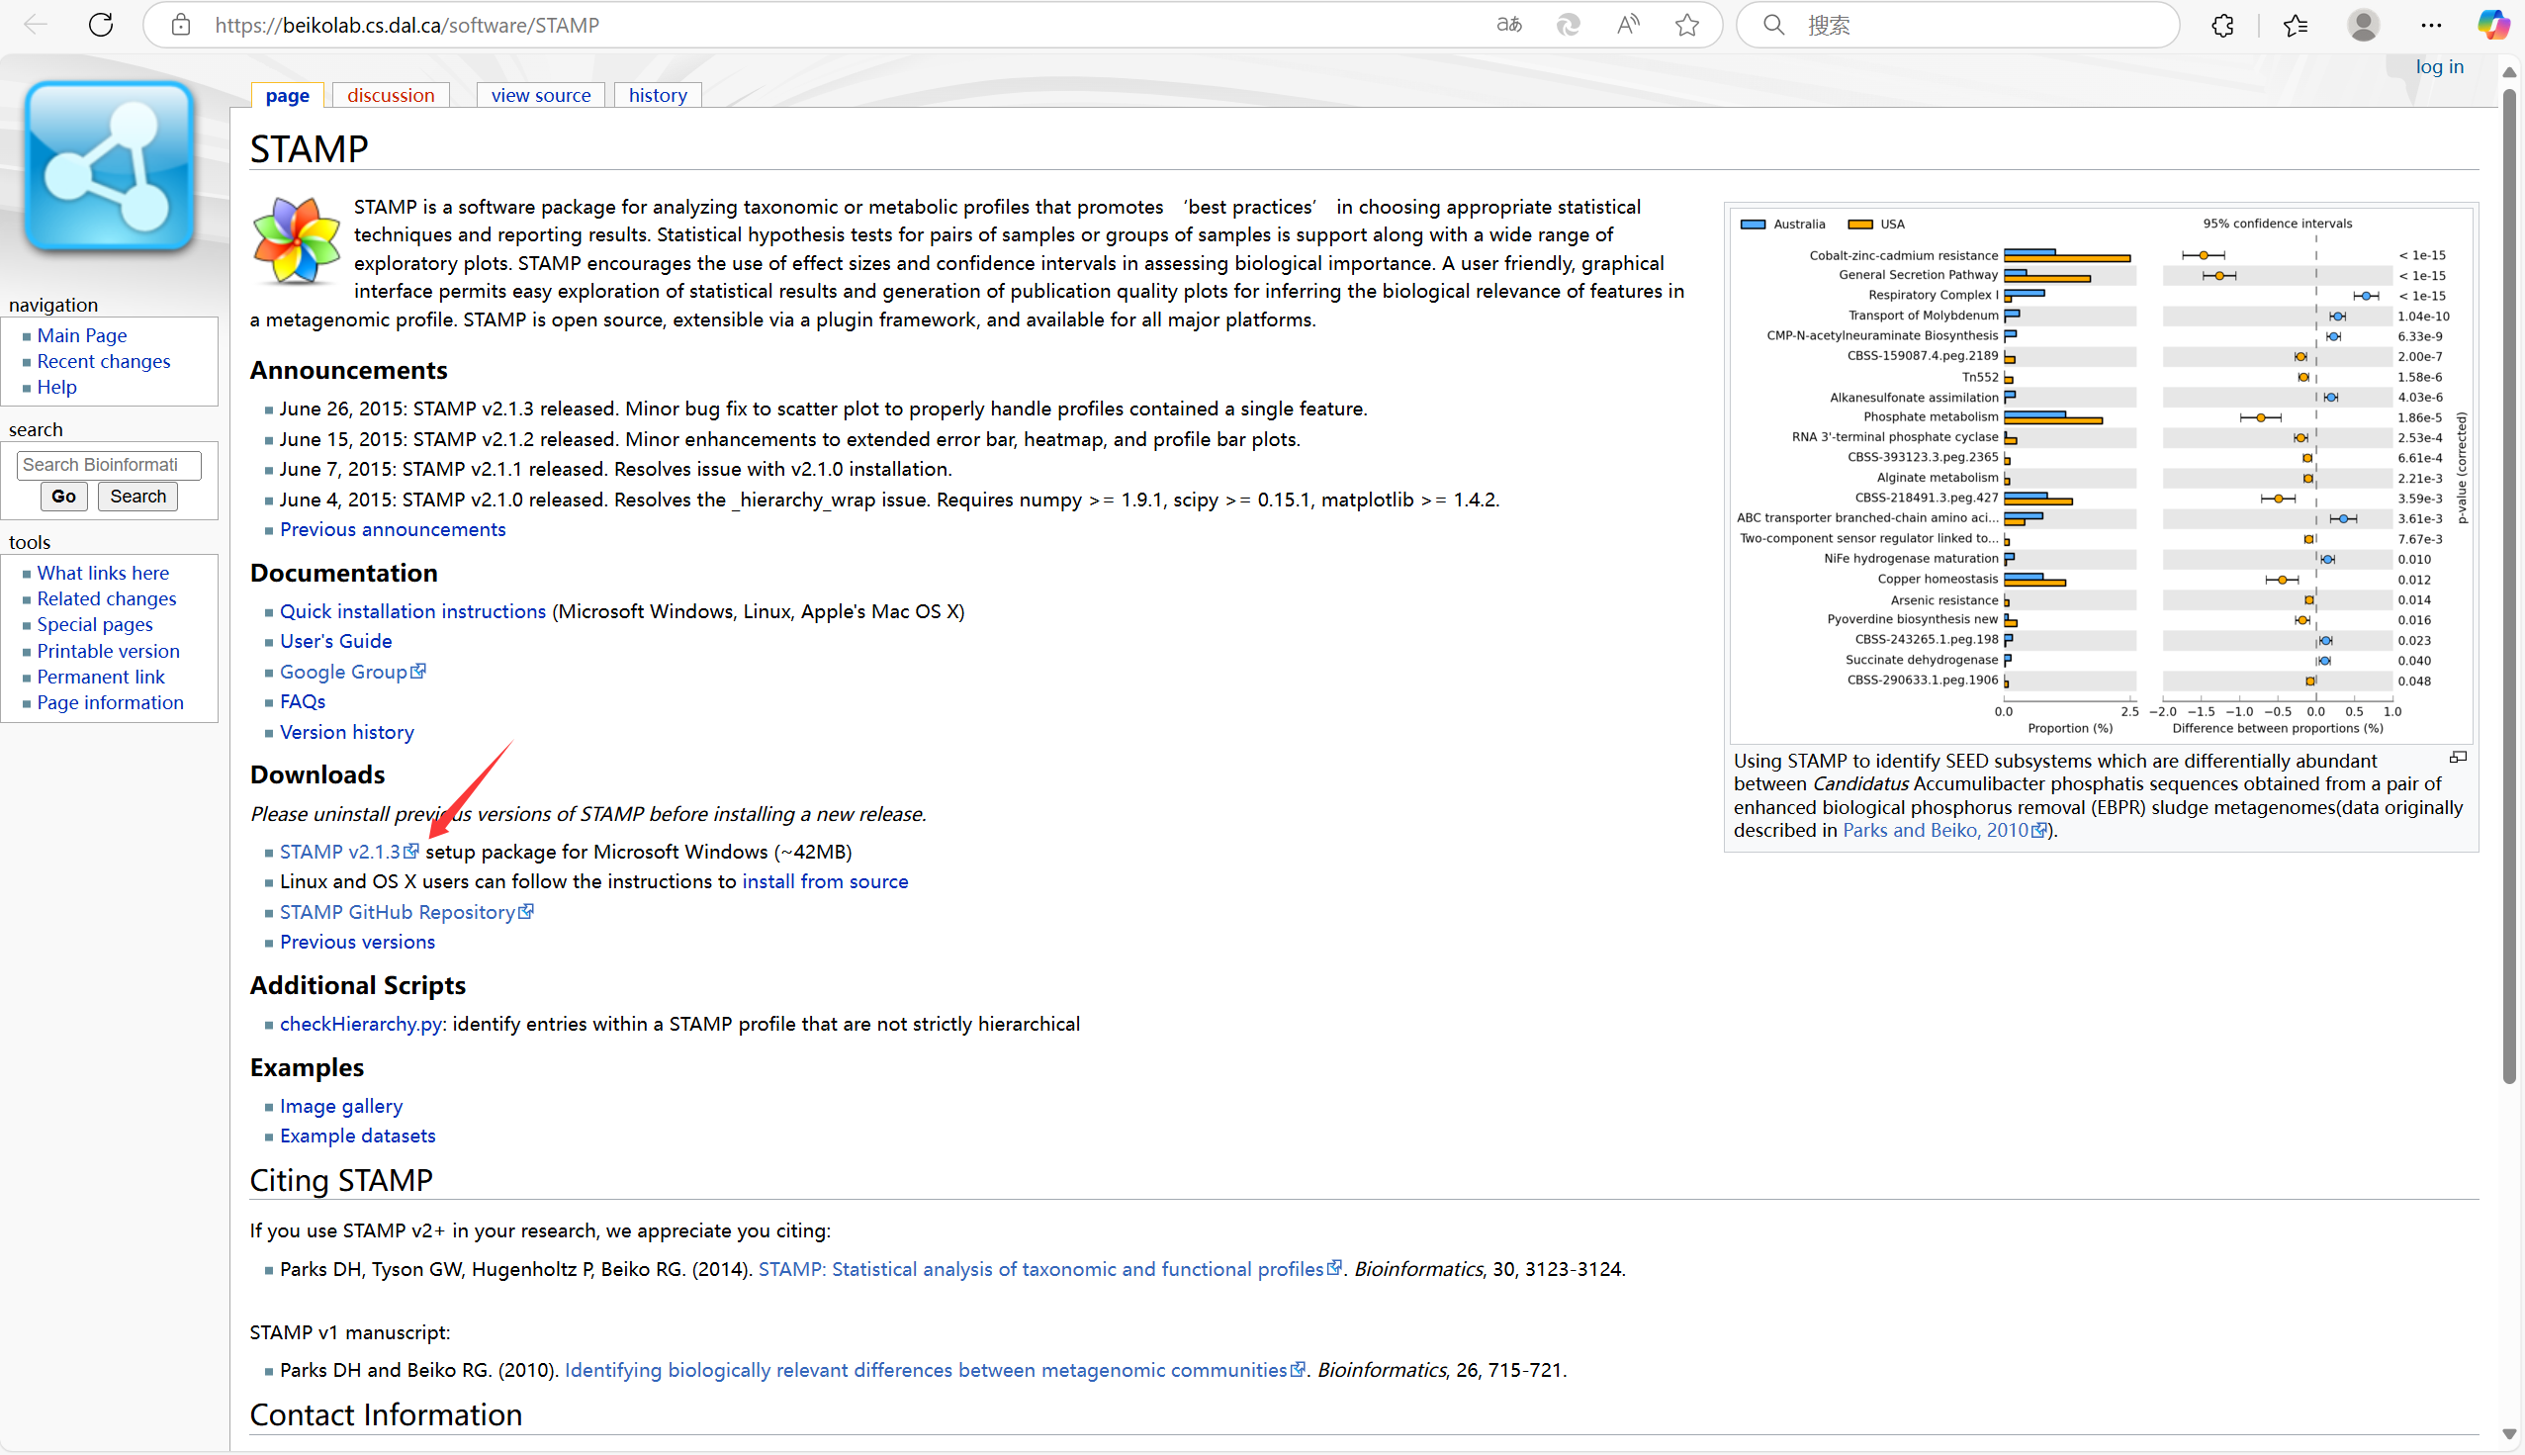Open Parks and Beiko, 2010 link
2525x1455 pixels.
(x=1943, y=831)
